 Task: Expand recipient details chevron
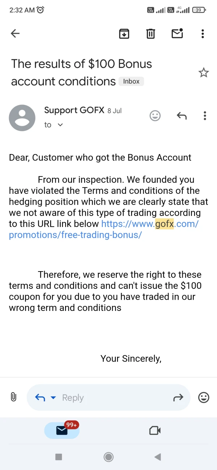tap(60, 125)
